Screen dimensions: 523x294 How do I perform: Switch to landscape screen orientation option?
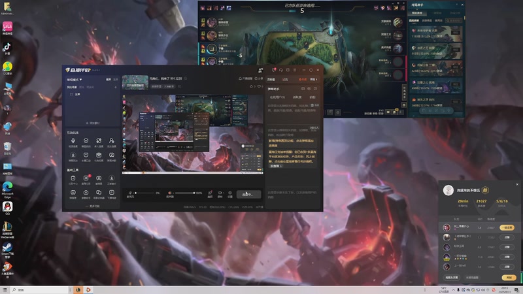click(x=109, y=79)
